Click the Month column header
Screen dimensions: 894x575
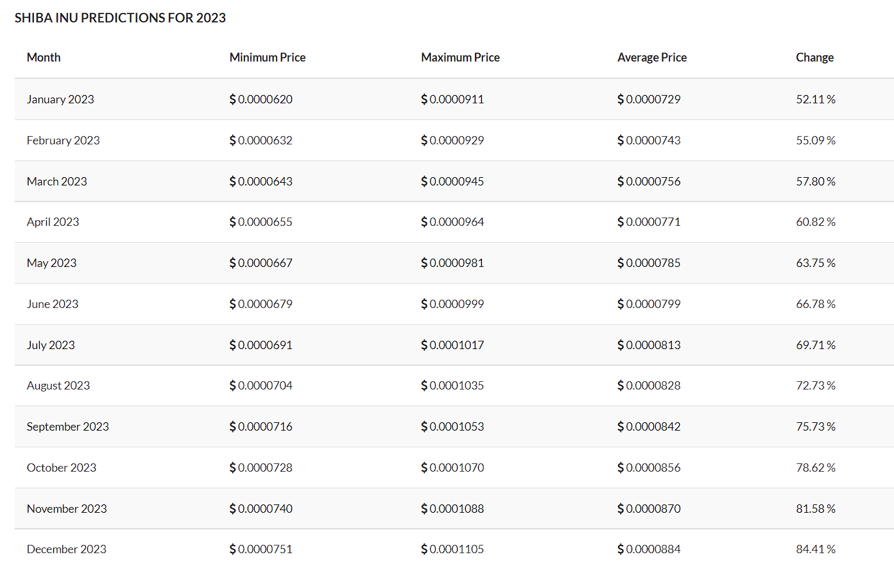44,57
